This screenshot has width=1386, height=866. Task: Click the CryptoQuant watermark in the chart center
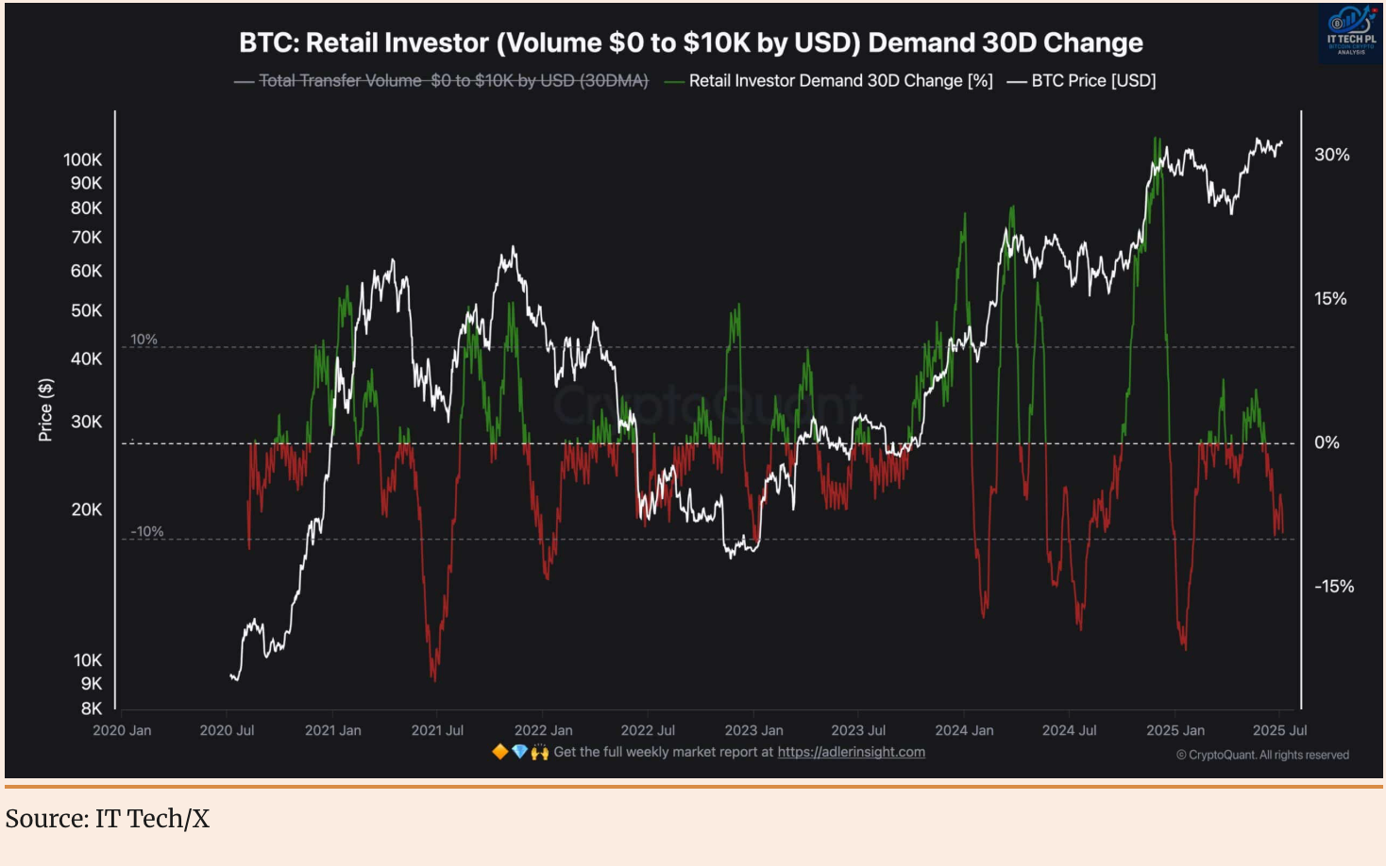706,406
